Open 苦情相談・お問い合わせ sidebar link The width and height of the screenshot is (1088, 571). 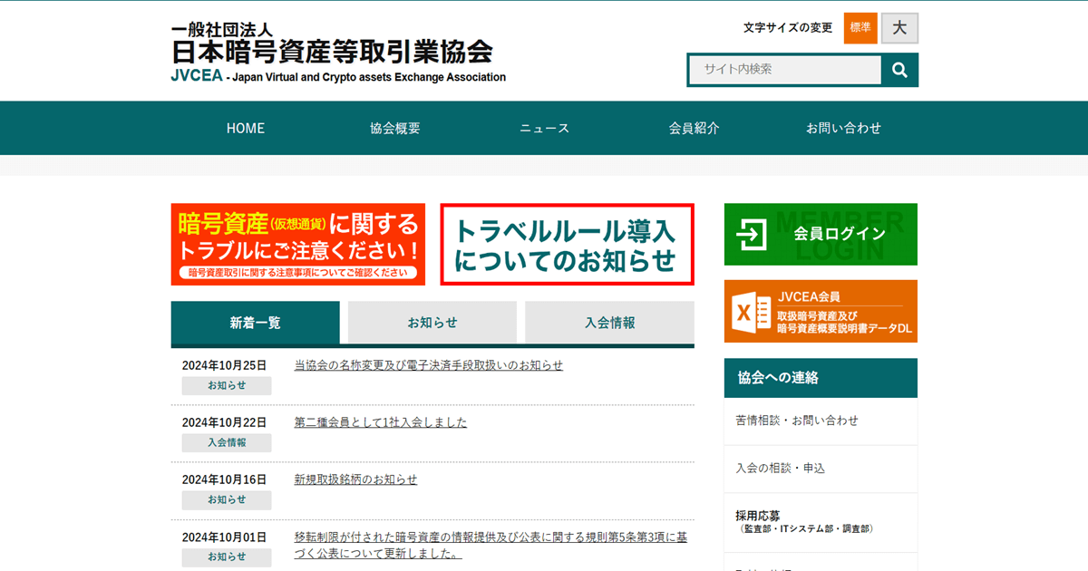click(821, 421)
